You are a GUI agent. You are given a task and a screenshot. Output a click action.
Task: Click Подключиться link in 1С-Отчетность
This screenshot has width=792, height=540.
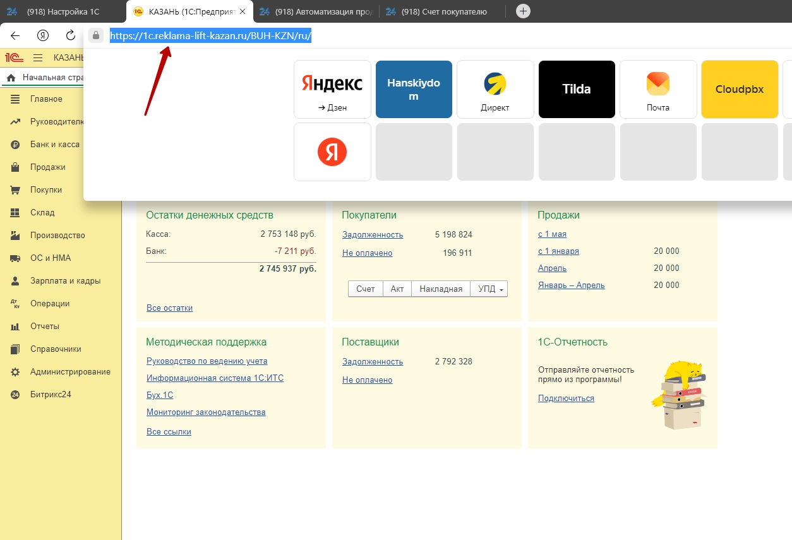[x=566, y=399]
